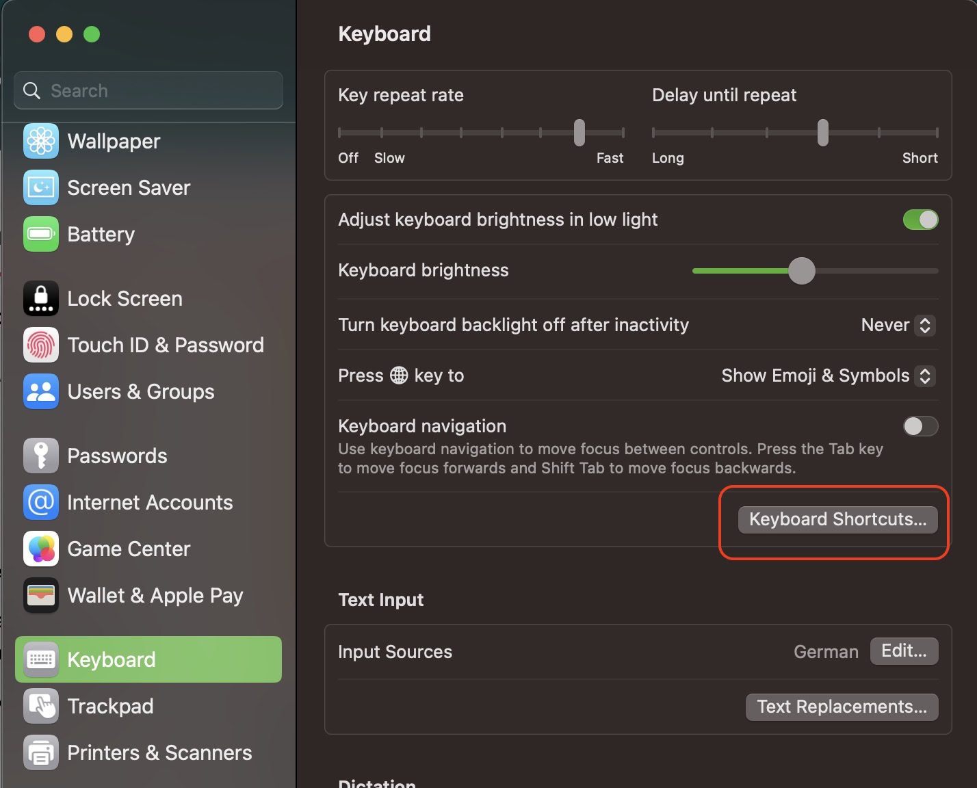
Task: Open Users & Groups pane
Action: pyautogui.click(x=140, y=391)
